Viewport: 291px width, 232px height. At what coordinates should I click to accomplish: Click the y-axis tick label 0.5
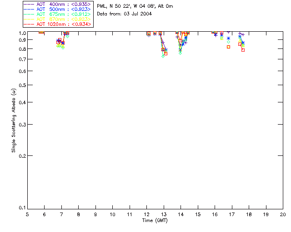point(21,85)
